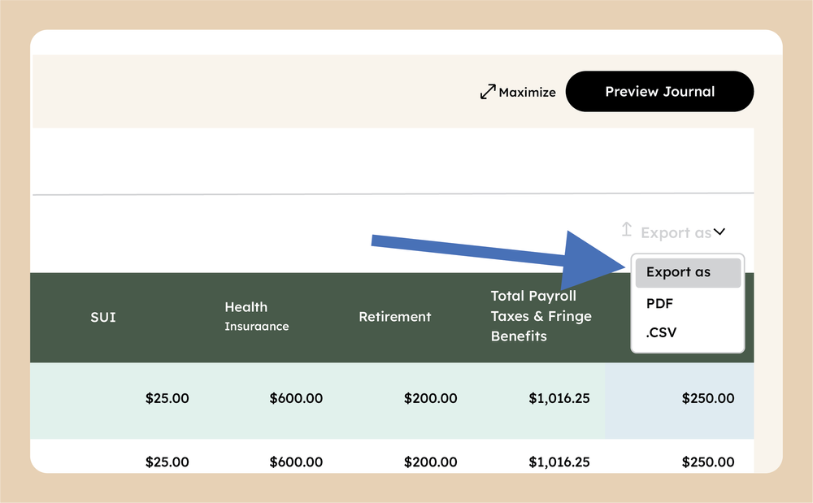Click the Maximize diagonal arrows icon
The width and height of the screenshot is (813, 503).
488,92
